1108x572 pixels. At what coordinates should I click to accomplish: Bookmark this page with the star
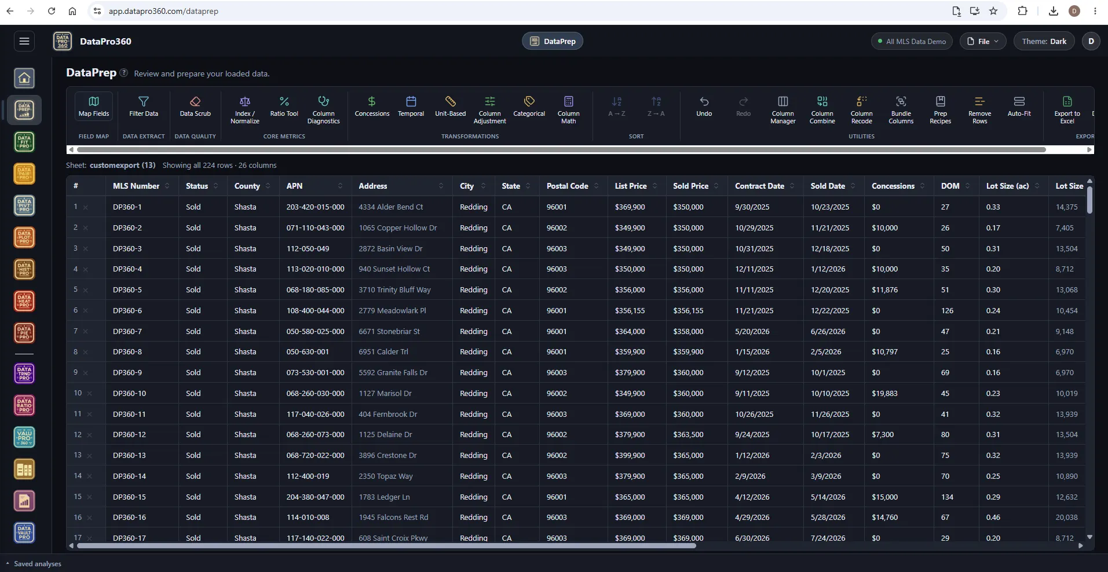pos(993,11)
